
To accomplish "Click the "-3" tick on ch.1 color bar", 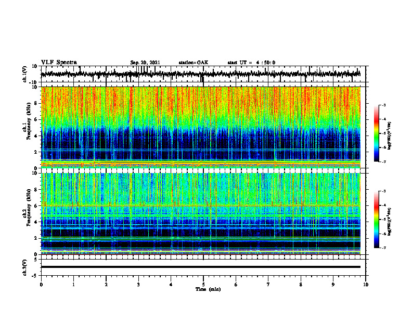I will pos(384,105).
